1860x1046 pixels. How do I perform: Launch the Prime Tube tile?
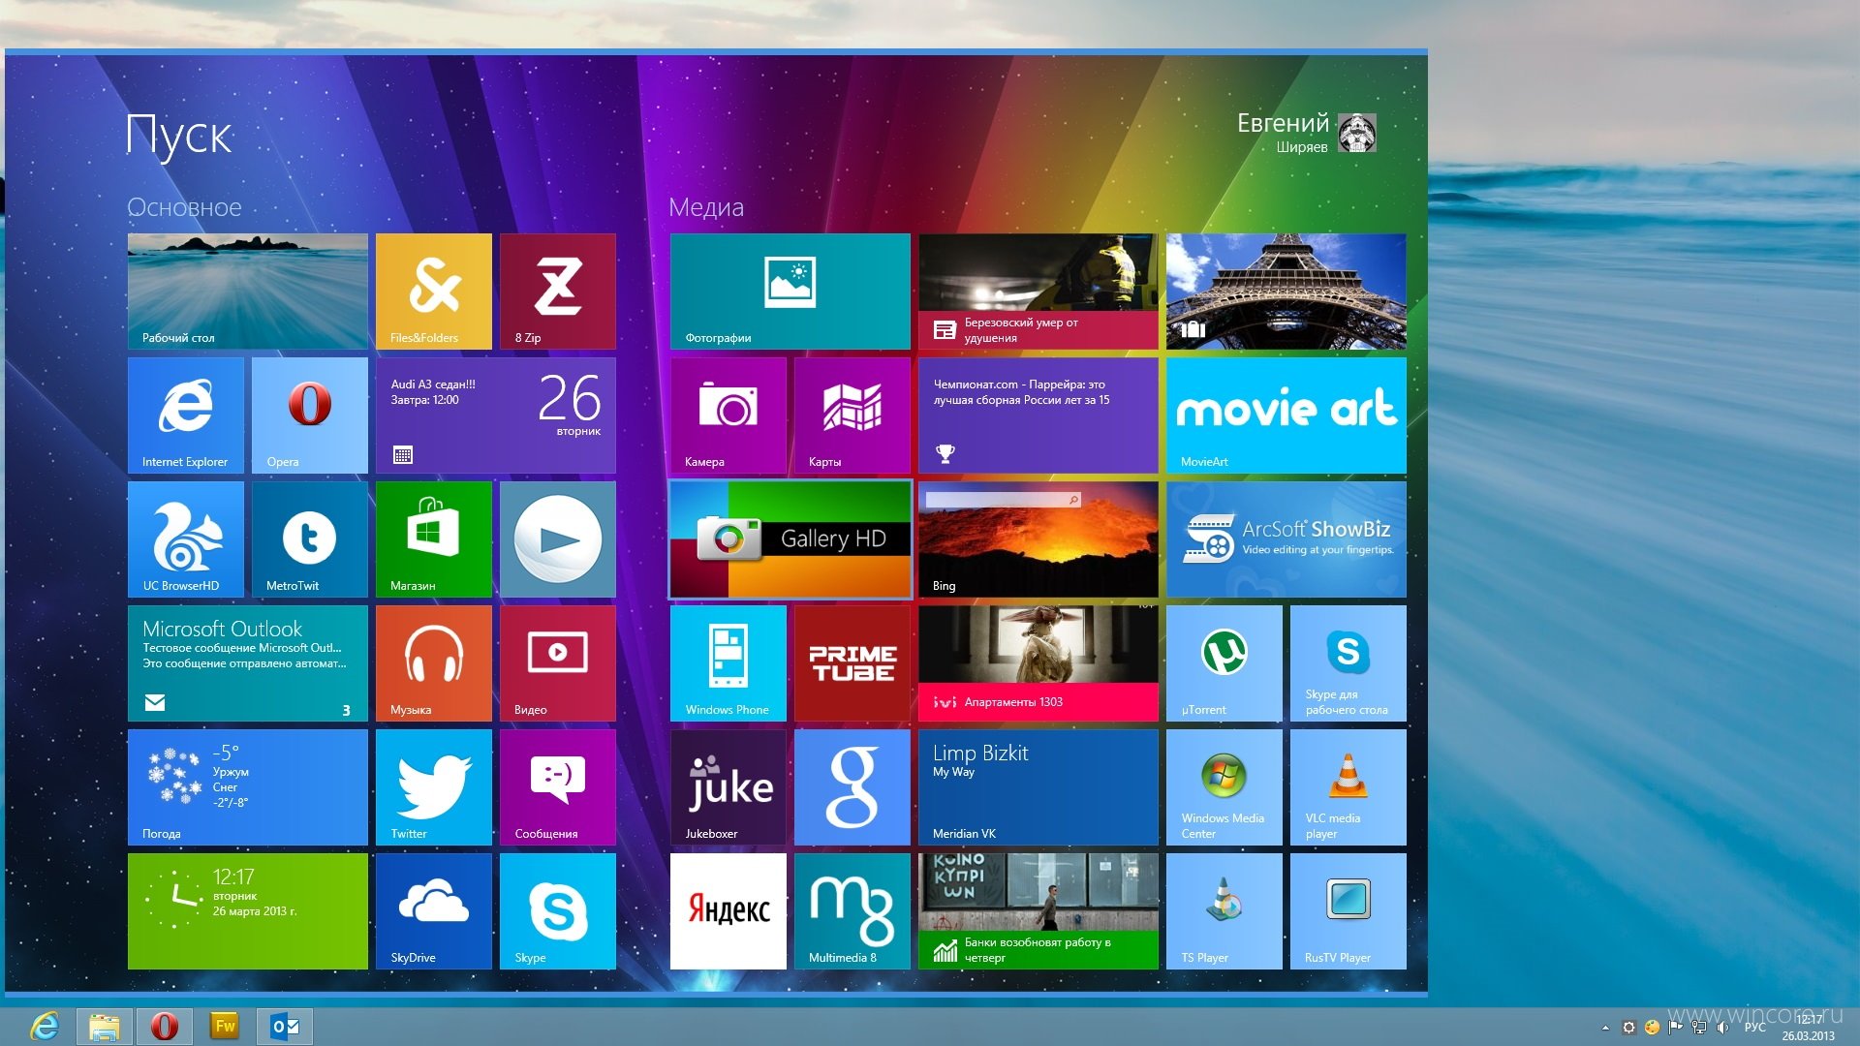coord(852,663)
